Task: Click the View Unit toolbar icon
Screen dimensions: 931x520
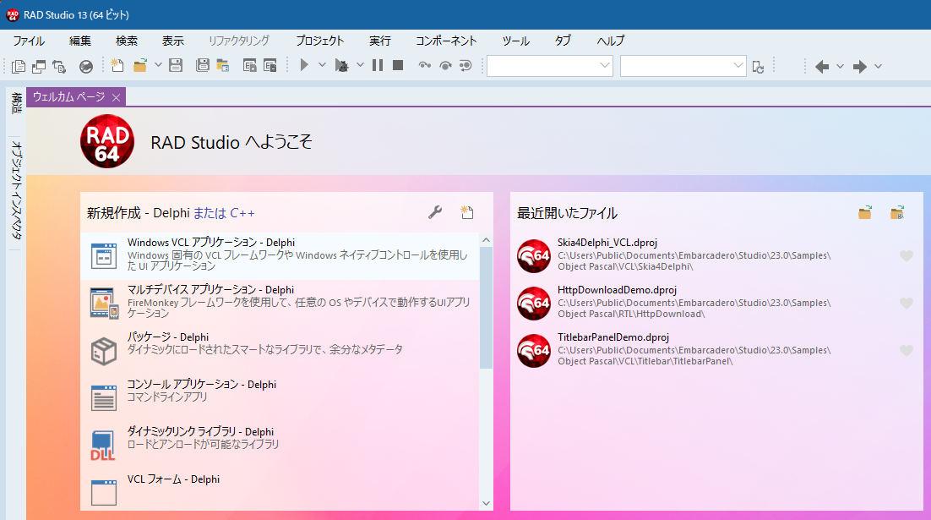Action: click(x=19, y=66)
